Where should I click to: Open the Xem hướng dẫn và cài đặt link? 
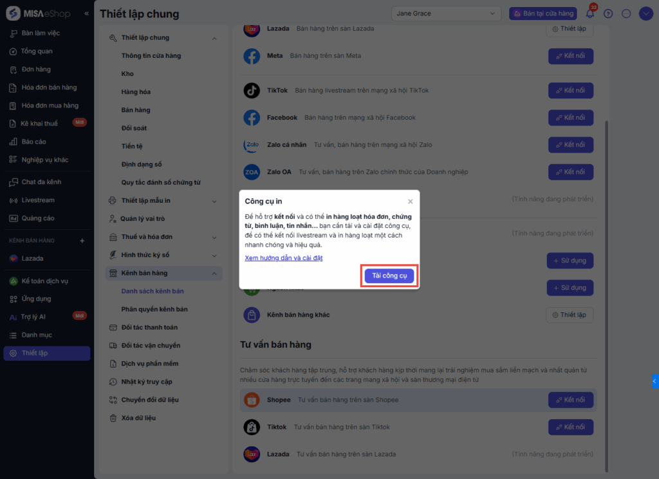pyautogui.click(x=283, y=258)
